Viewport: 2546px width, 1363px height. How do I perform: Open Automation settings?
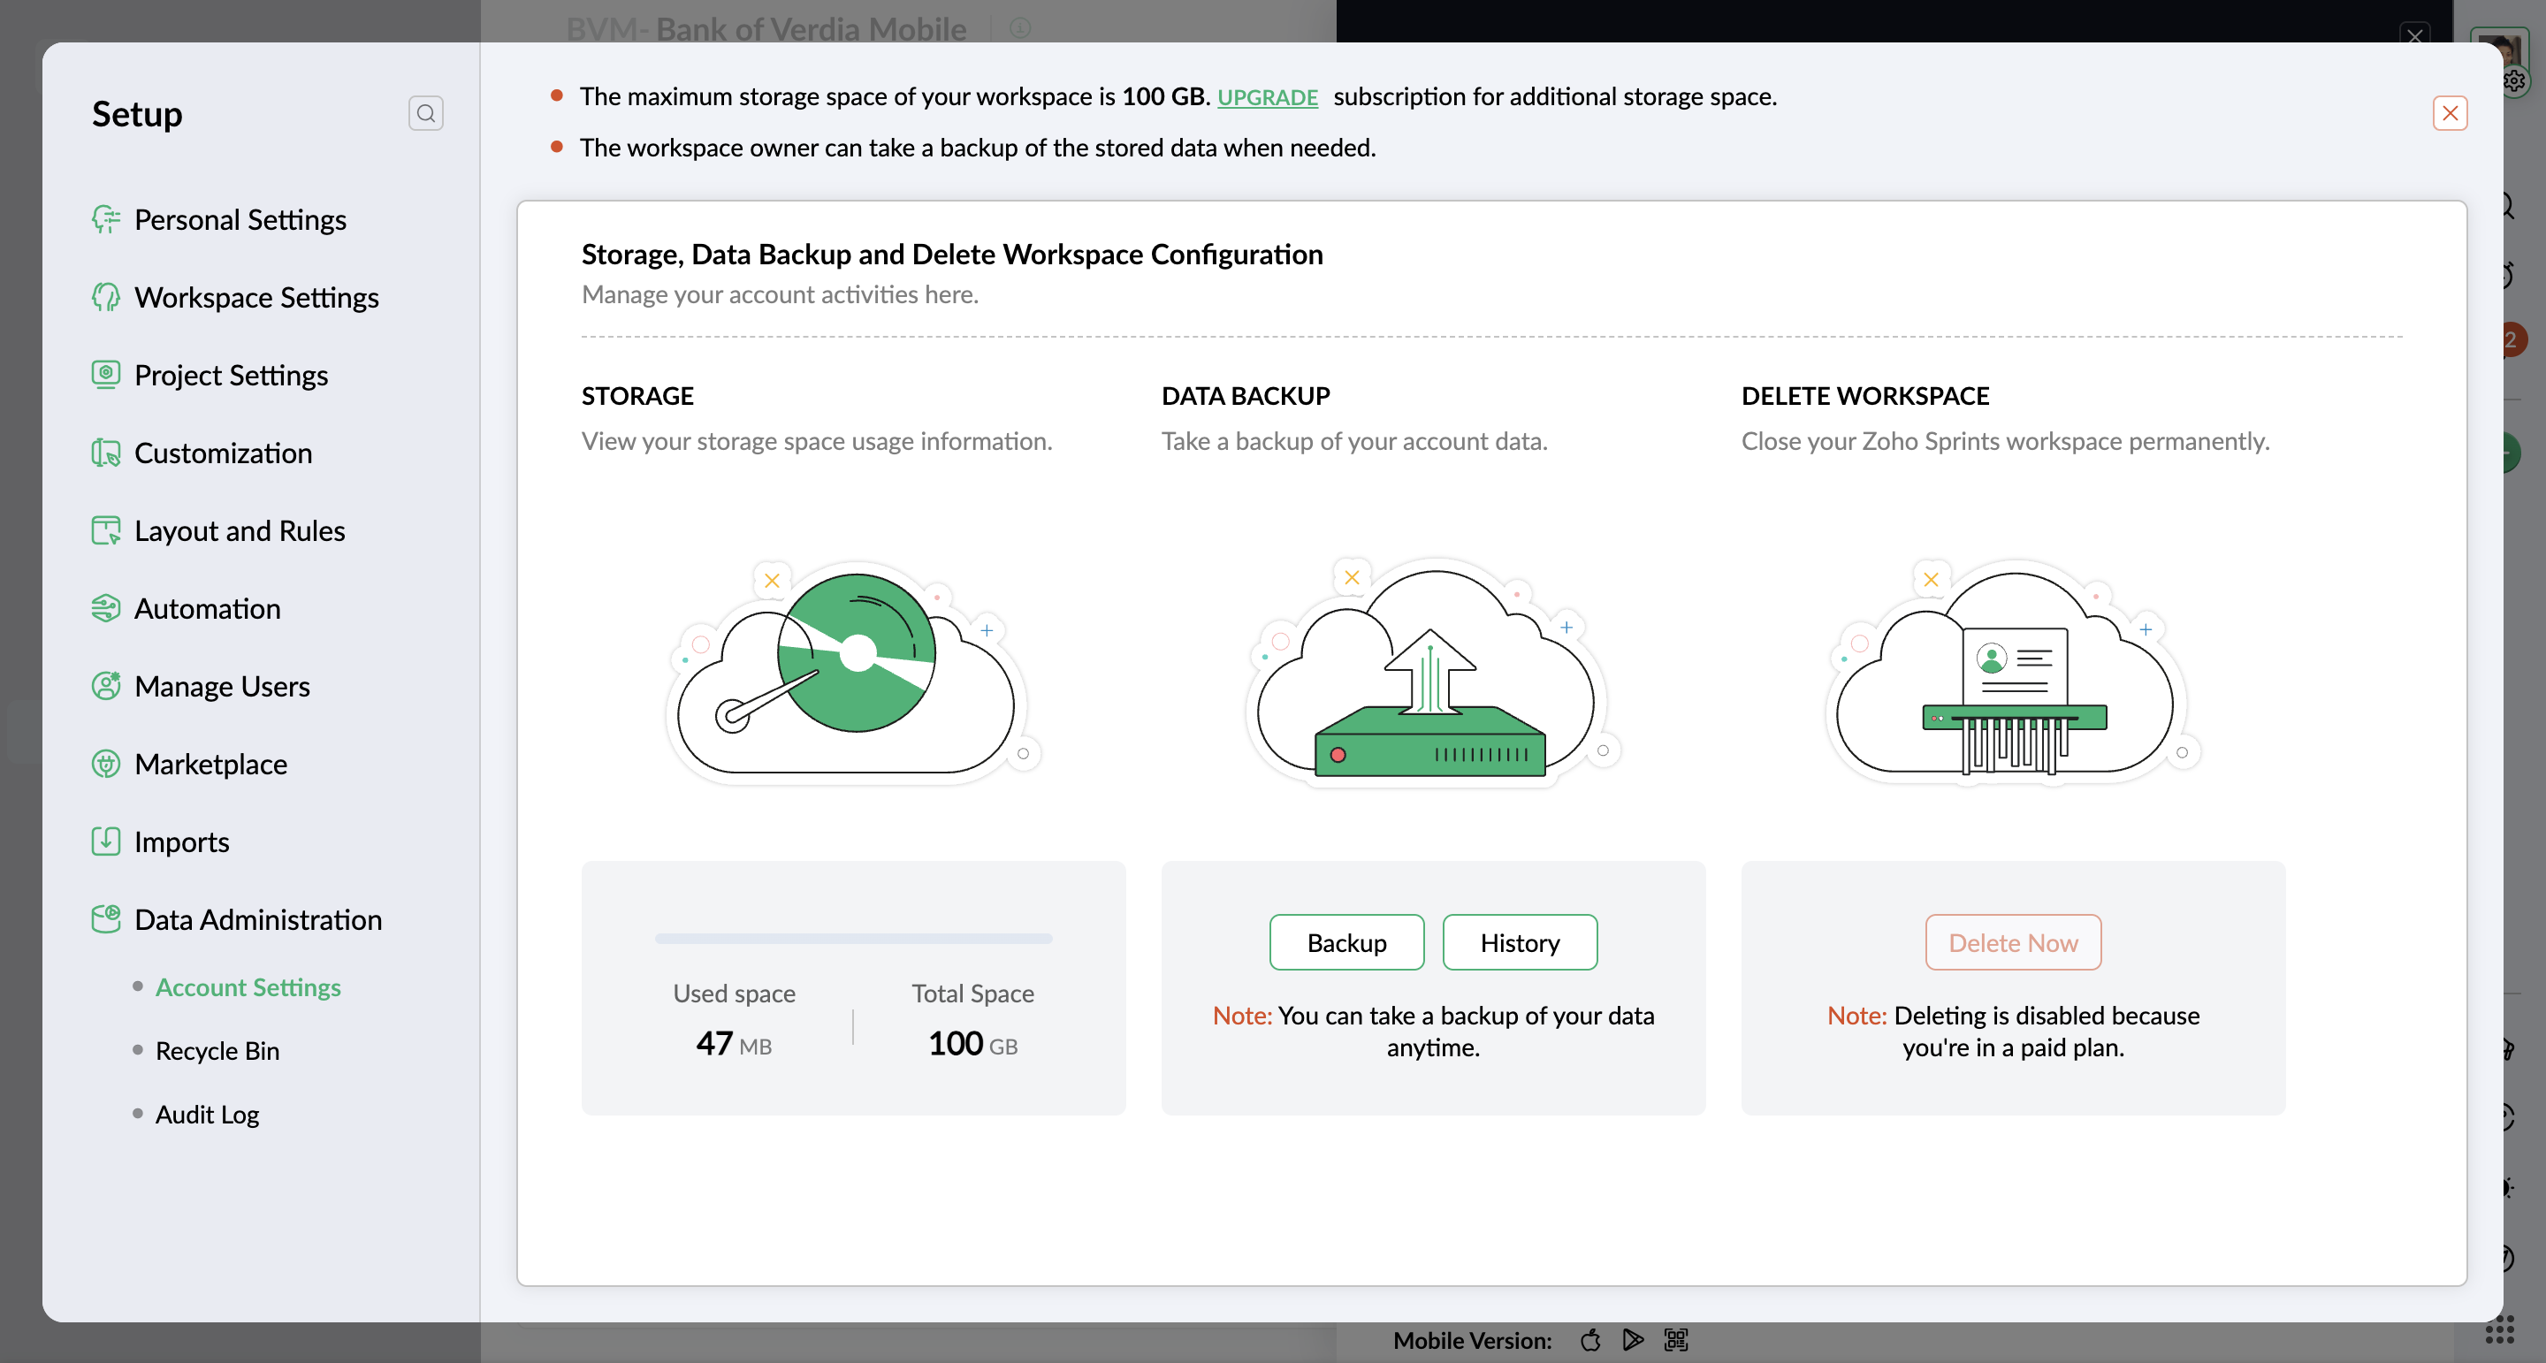208,608
